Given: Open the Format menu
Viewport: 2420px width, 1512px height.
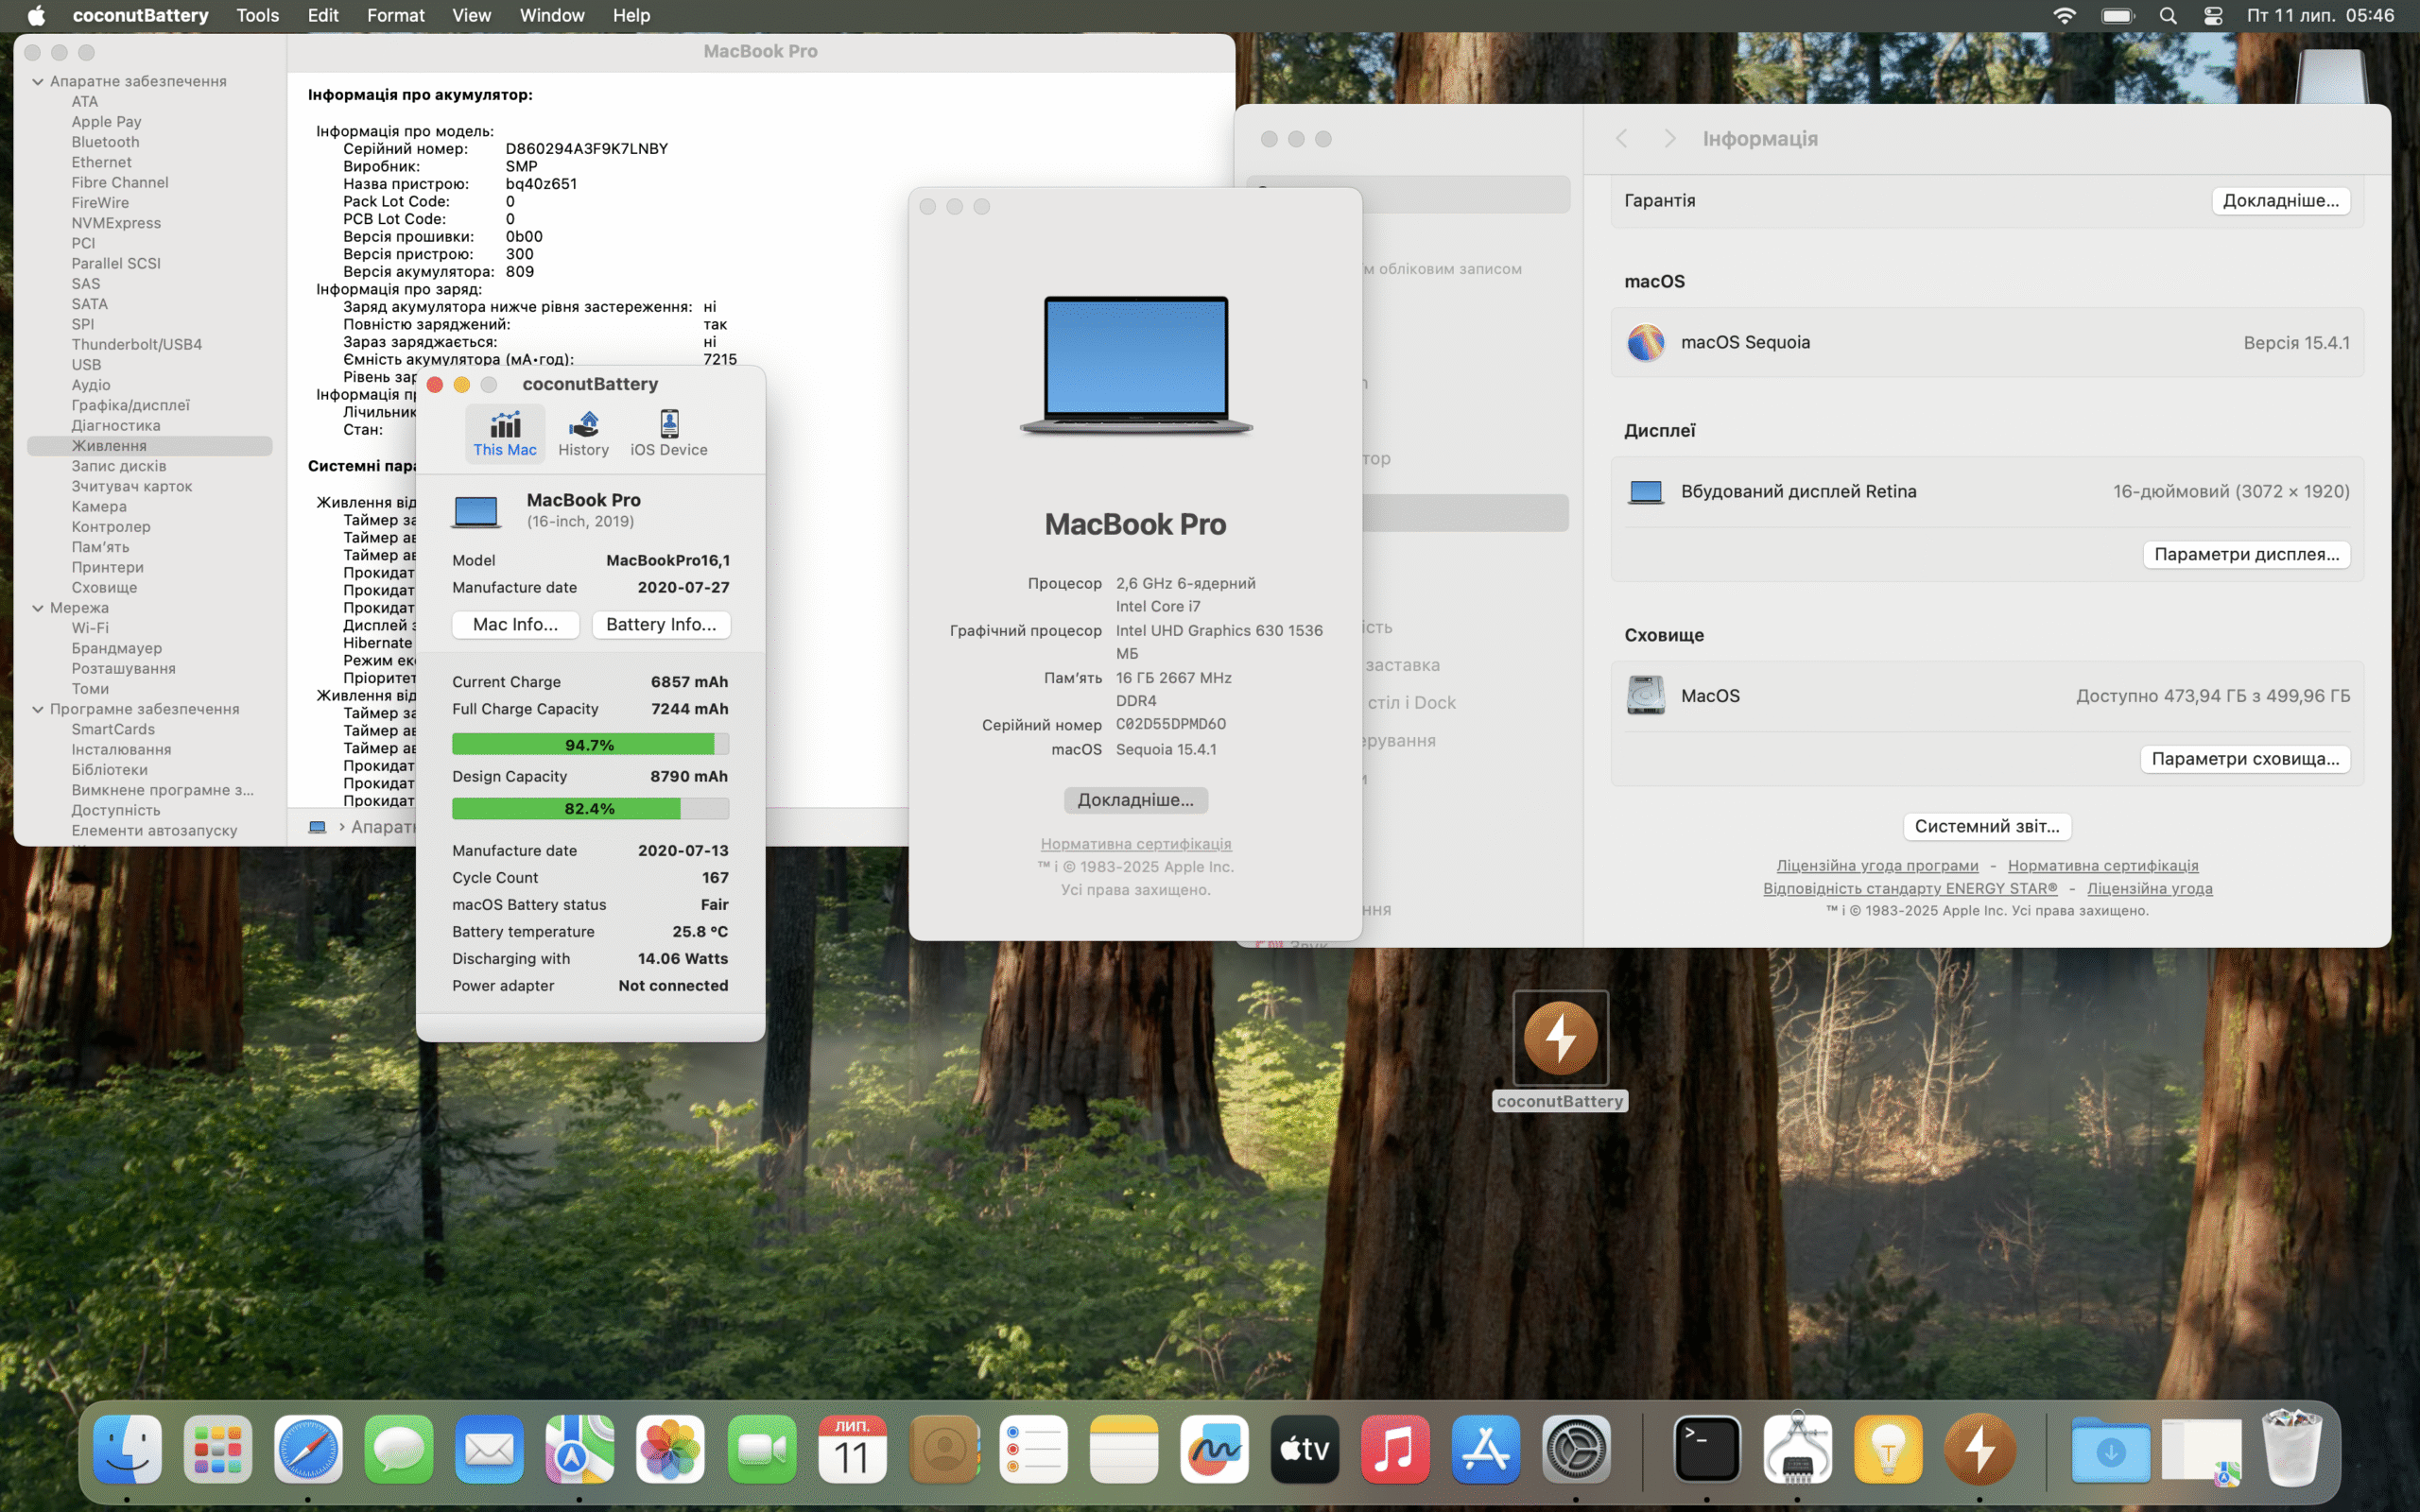Looking at the screenshot, I should [395, 15].
